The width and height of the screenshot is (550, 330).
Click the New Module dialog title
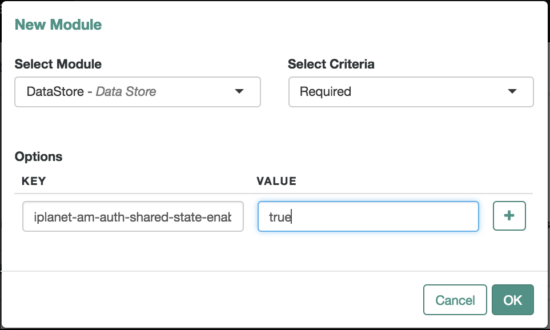pos(58,25)
